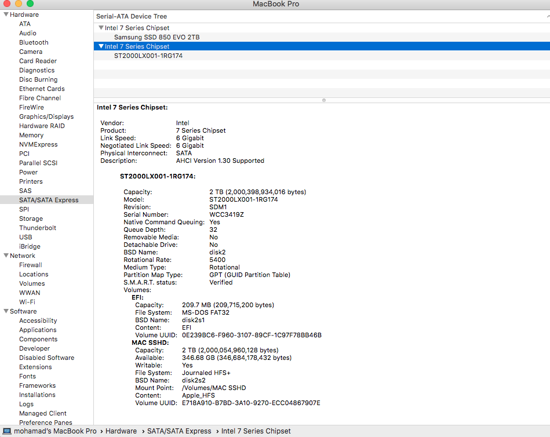
Task: Open Card Reader section
Action: coord(38,61)
